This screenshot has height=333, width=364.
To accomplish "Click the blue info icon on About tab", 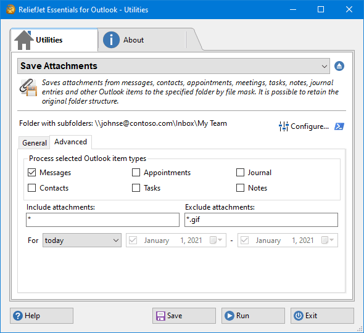I will tap(111, 40).
